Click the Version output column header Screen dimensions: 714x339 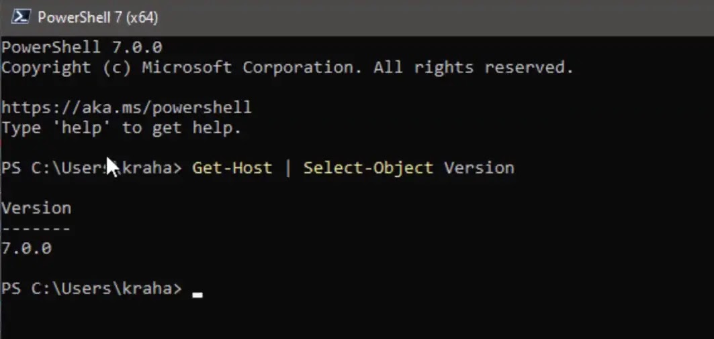point(36,208)
